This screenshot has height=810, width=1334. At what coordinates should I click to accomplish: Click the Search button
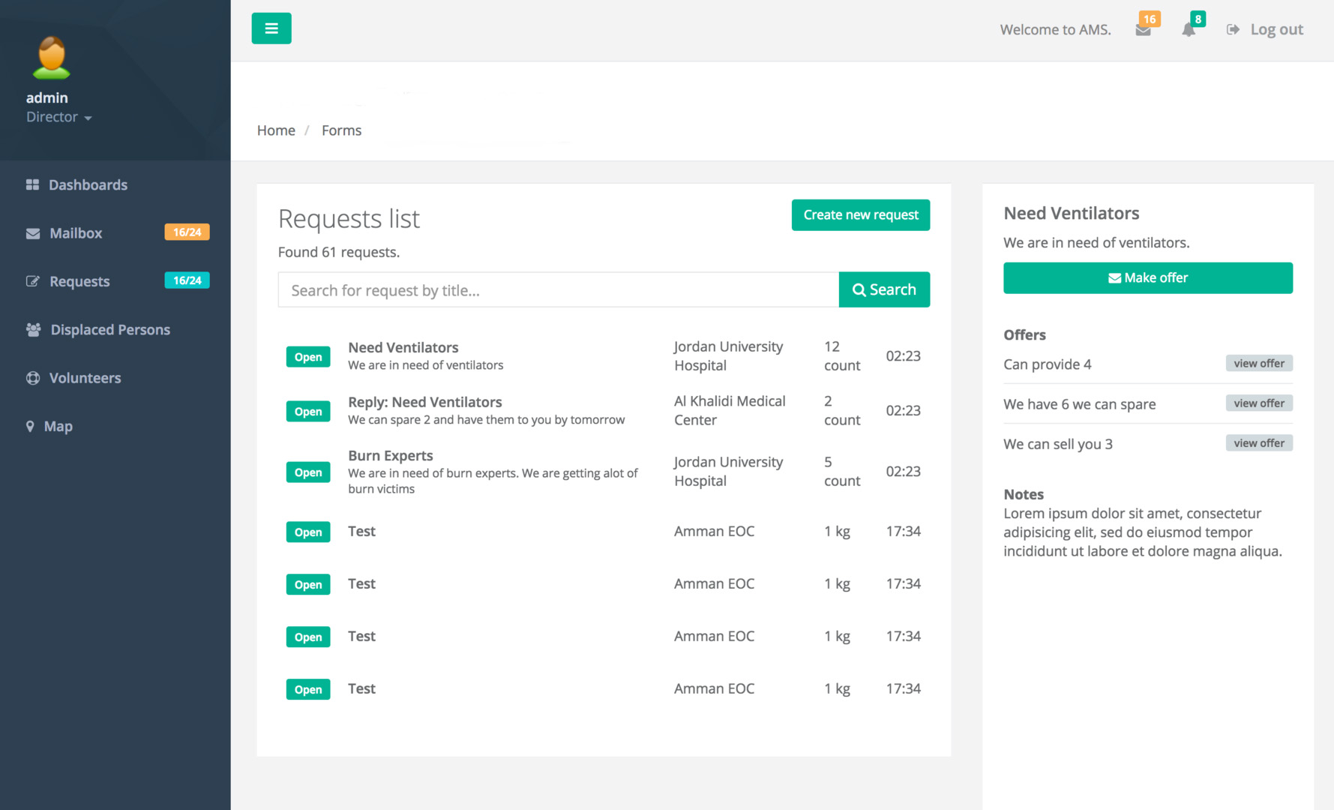[x=885, y=289]
